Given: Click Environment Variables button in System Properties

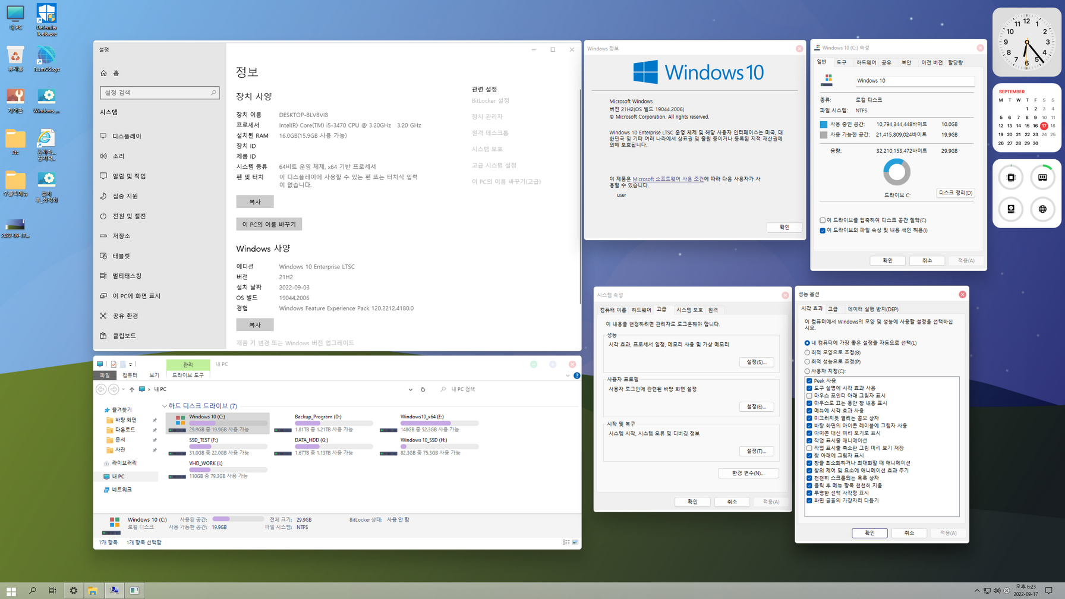Looking at the screenshot, I should 748,473.
